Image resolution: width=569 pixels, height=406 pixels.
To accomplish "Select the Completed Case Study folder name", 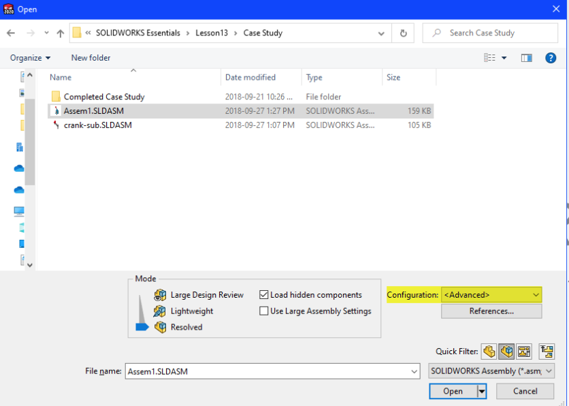I will pyautogui.click(x=104, y=97).
